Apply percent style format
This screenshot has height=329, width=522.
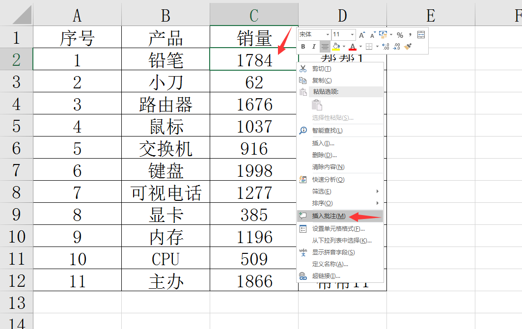(400, 35)
